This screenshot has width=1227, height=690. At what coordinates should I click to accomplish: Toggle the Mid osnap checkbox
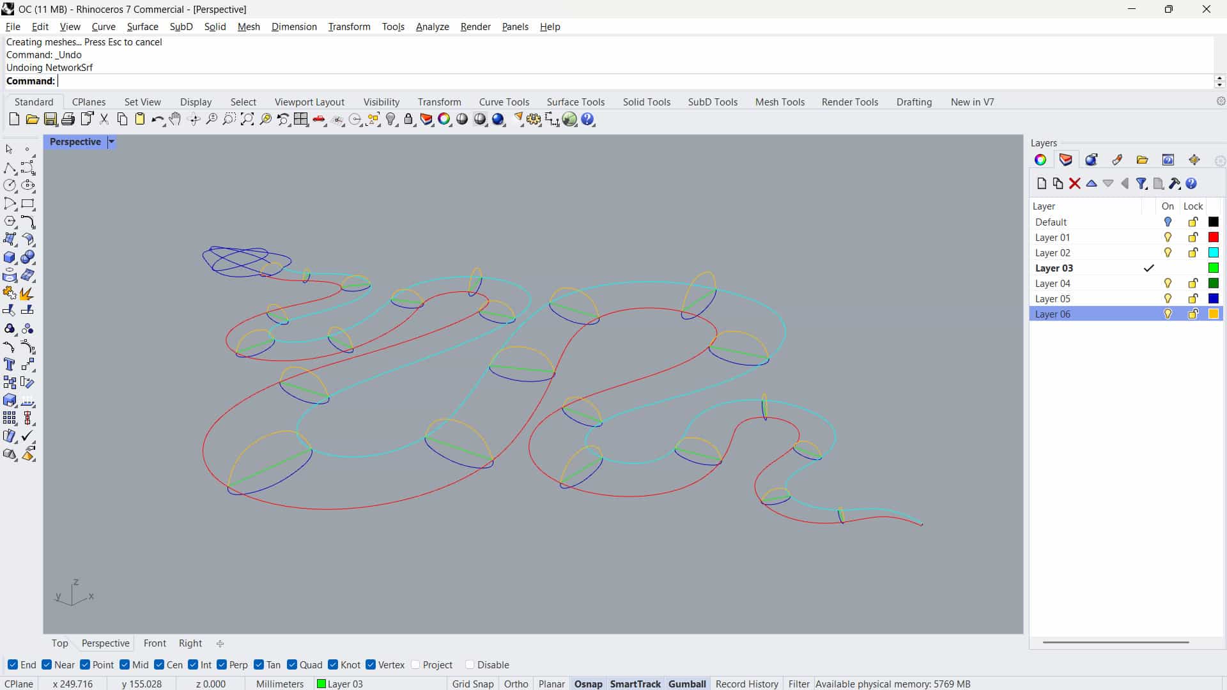click(x=125, y=664)
